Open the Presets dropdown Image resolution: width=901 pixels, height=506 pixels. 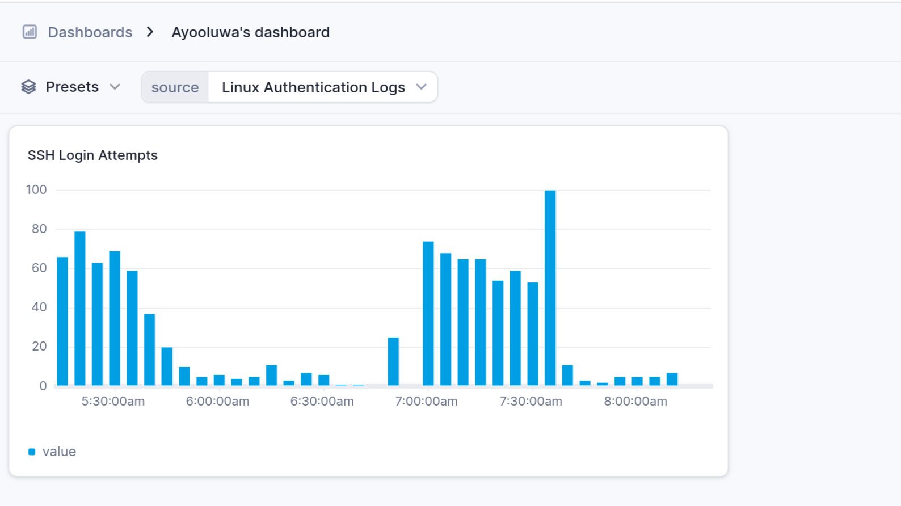pyautogui.click(x=71, y=87)
